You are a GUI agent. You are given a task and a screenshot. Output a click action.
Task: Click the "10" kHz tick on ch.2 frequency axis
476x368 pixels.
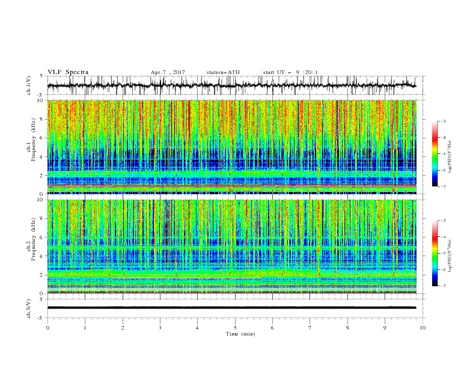point(40,200)
